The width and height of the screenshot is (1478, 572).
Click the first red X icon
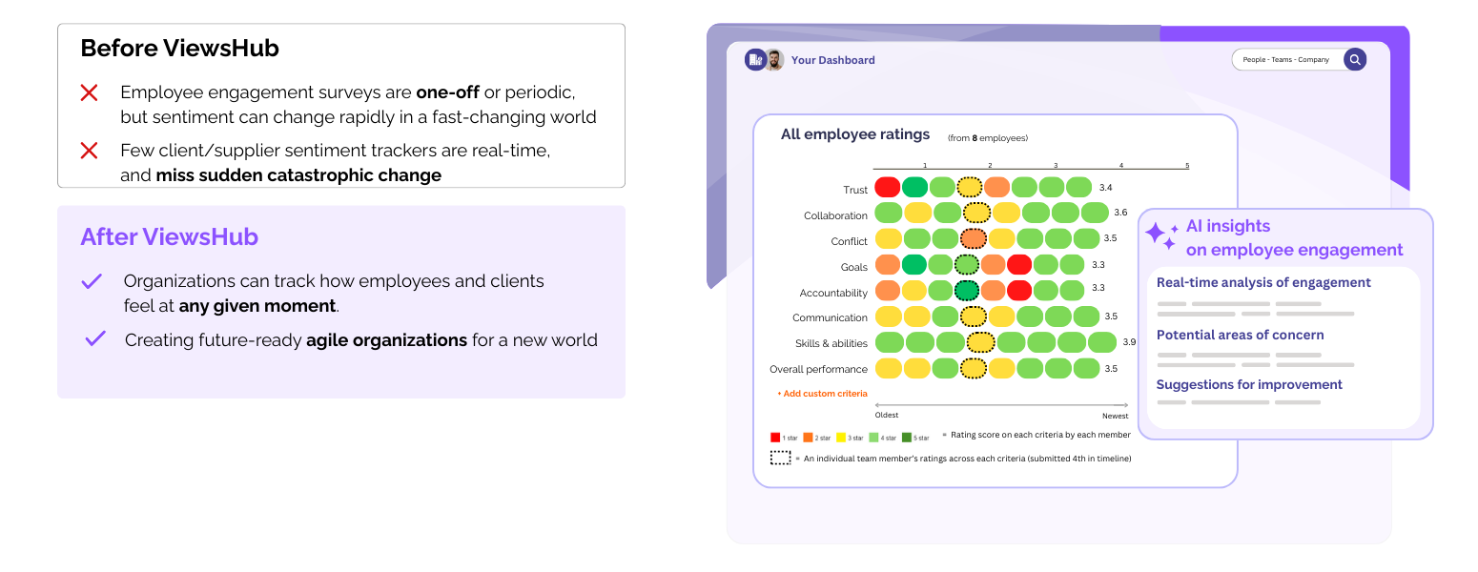[89, 93]
